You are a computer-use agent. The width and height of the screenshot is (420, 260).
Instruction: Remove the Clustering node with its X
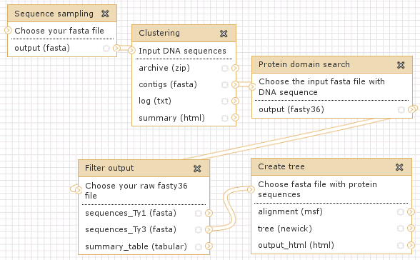[x=224, y=34]
